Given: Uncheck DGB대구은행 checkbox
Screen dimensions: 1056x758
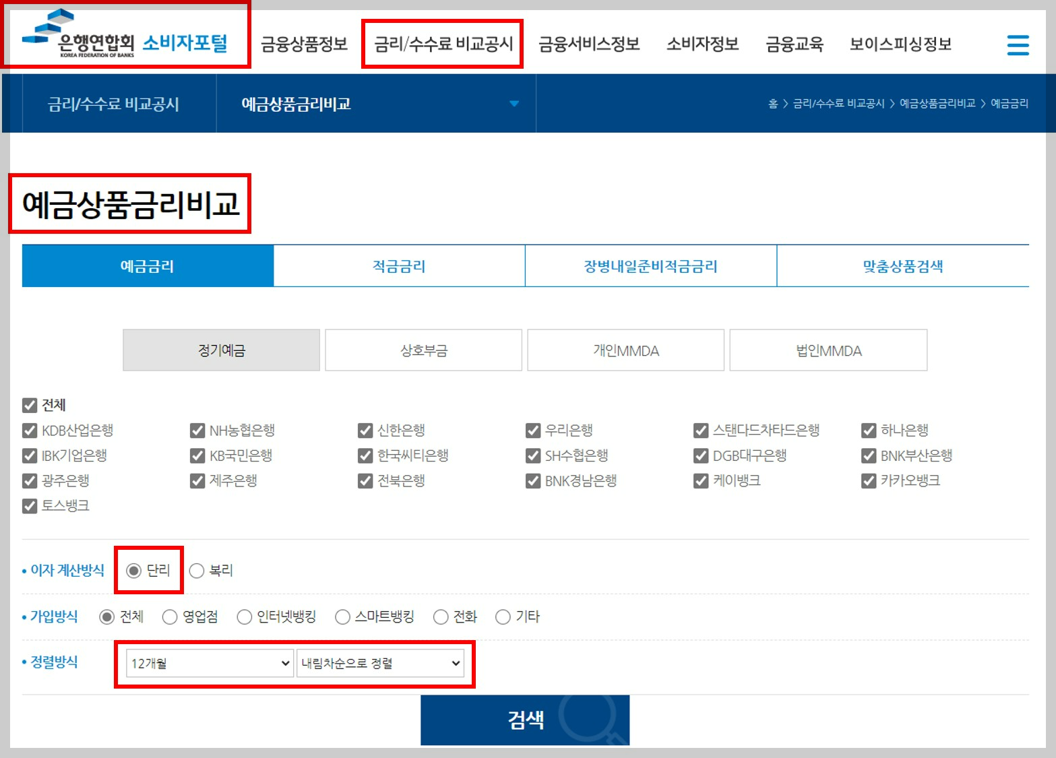Looking at the screenshot, I should [x=701, y=455].
